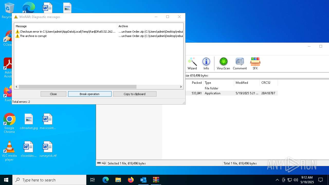
Task: Select the Google Chrome desktop icon
Action: coord(9,123)
